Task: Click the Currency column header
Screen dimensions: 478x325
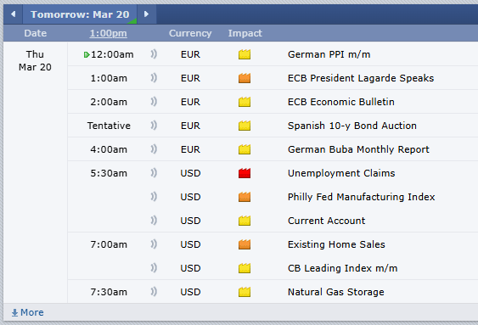Action: click(x=190, y=33)
